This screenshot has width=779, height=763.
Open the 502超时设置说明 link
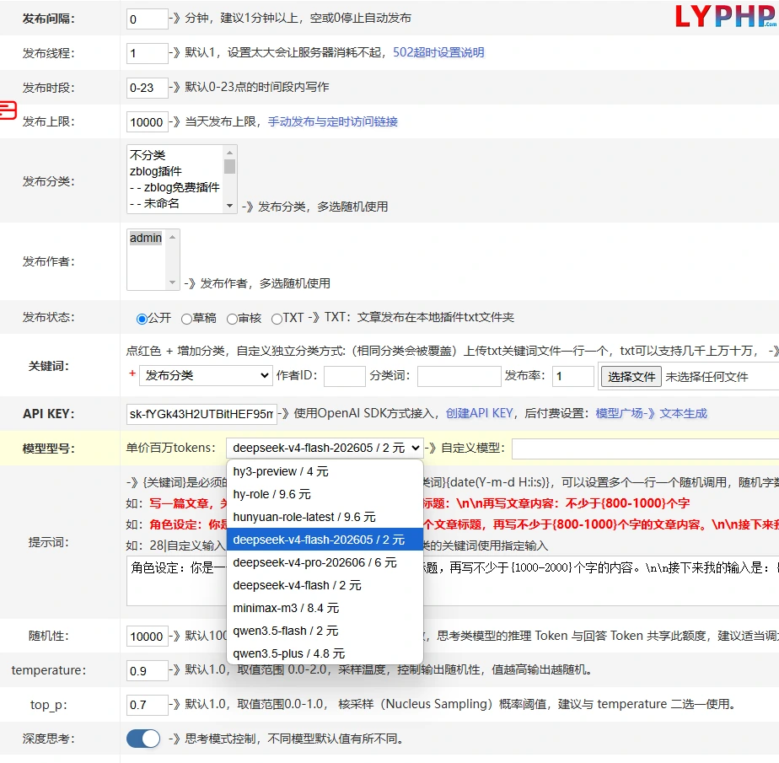point(438,52)
